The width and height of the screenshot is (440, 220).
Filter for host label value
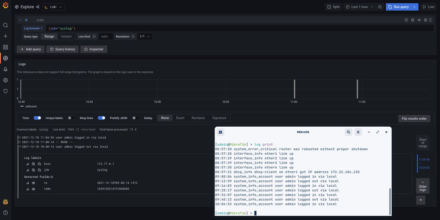tap(33, 164)
